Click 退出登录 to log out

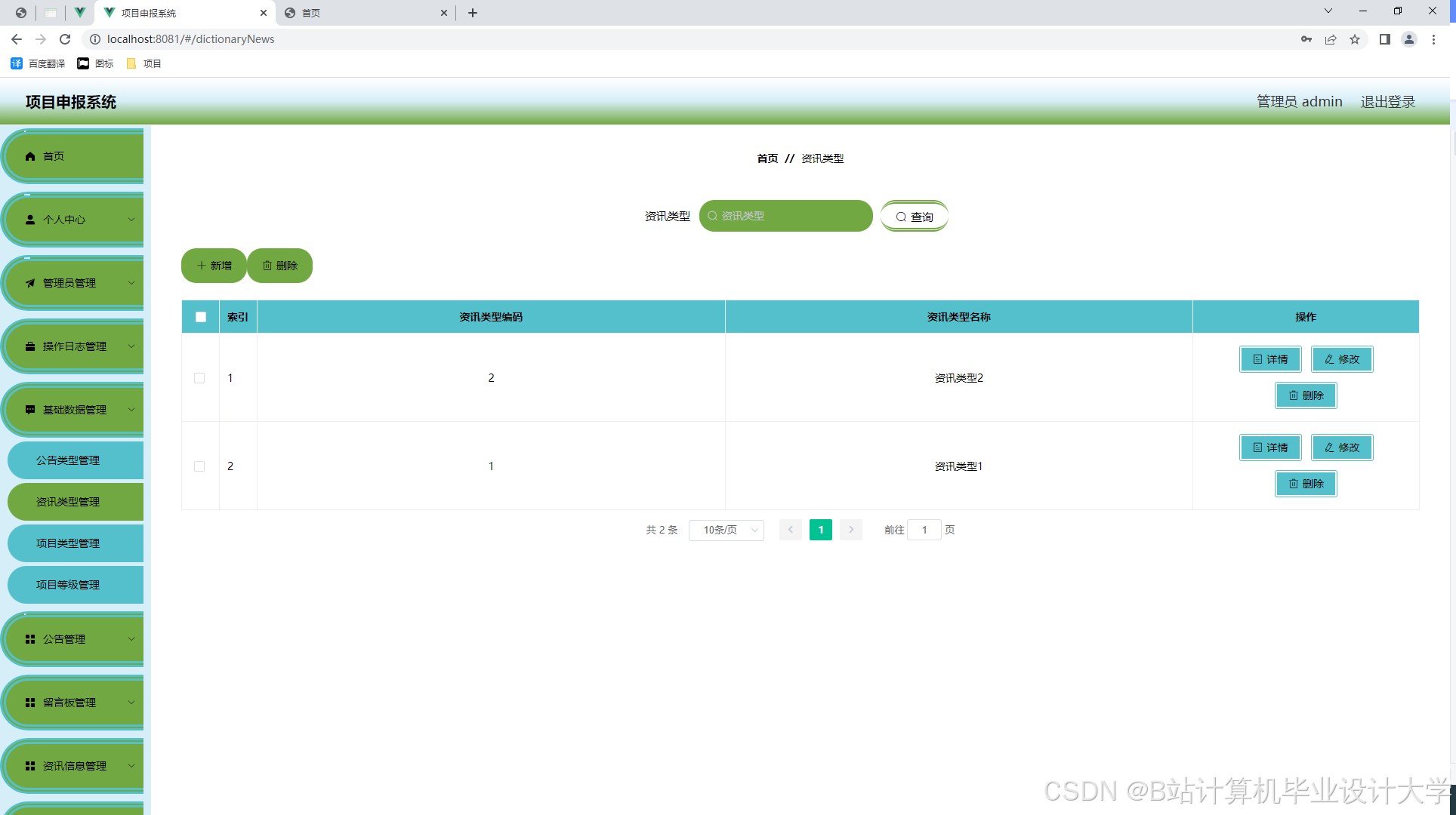(x=1387, y=102)
